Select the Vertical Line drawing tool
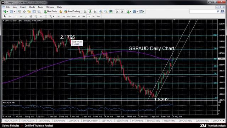Screen dimensions: 227x128 point(16,16)
